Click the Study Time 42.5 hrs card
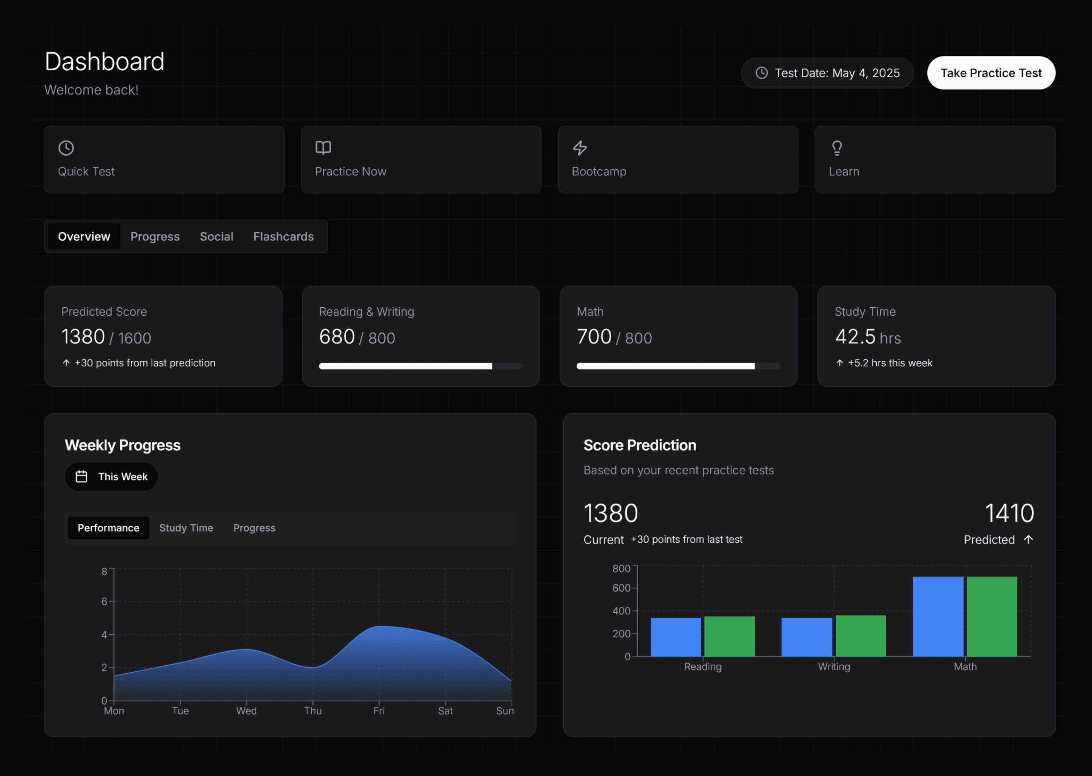Screen dimensions: 1092x776 click(936, 336)
